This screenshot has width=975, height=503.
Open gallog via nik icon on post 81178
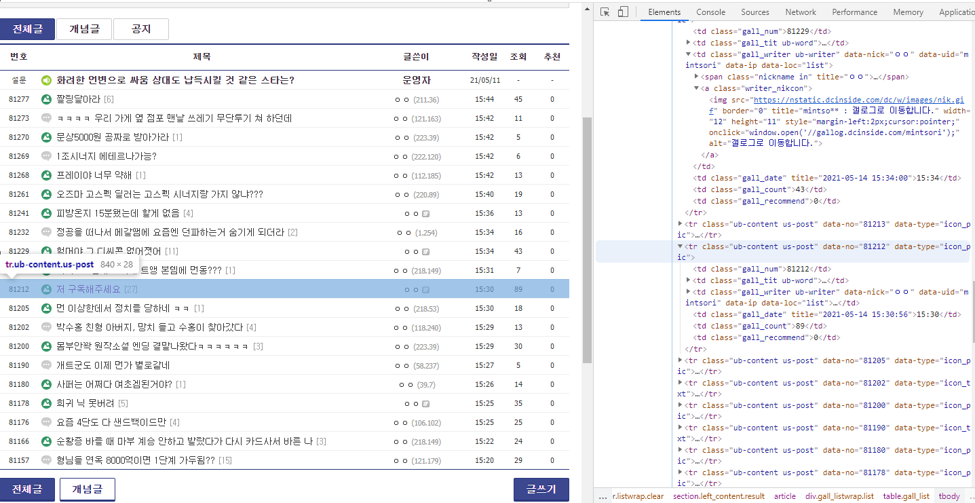tap(425, 404)
